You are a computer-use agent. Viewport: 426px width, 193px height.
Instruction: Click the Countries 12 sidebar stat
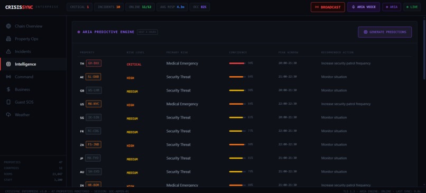pos(33,168)
